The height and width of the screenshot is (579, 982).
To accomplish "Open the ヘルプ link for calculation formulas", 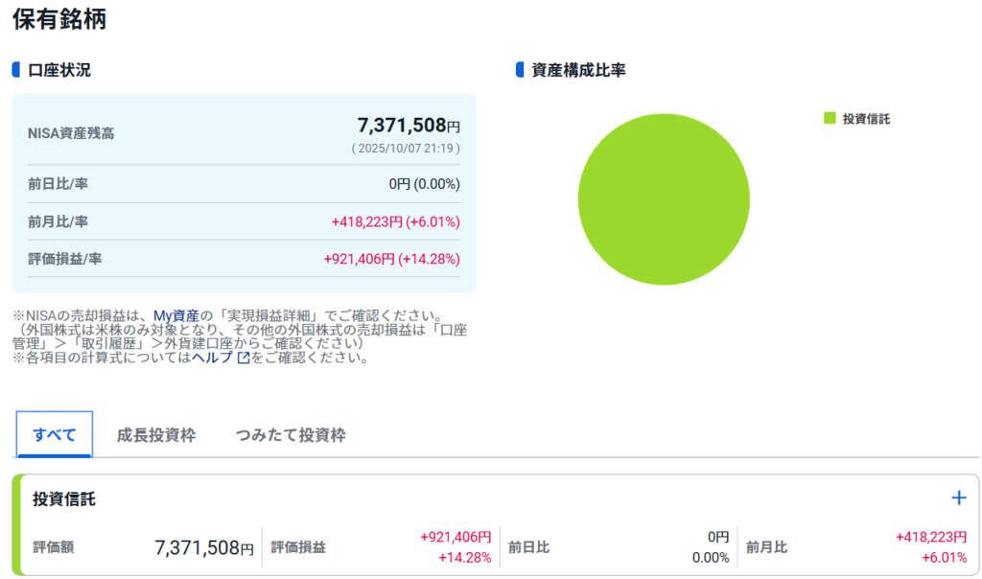I will pos(212,358).
